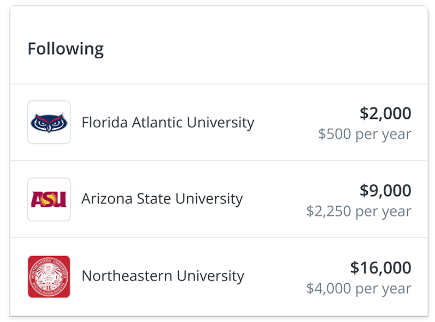This screenshot has width=435, height=322.
Task: Click the Northeastern University red seal
Action: pos(49,277)
